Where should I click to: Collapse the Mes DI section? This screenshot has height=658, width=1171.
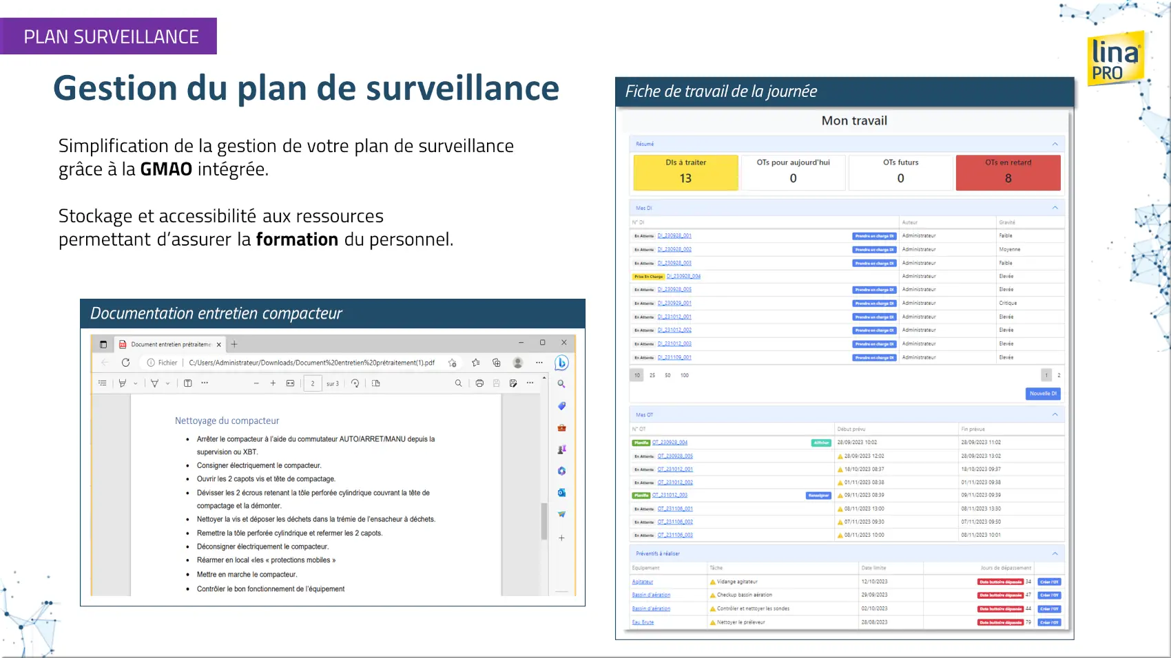(x=1055, y=208)
